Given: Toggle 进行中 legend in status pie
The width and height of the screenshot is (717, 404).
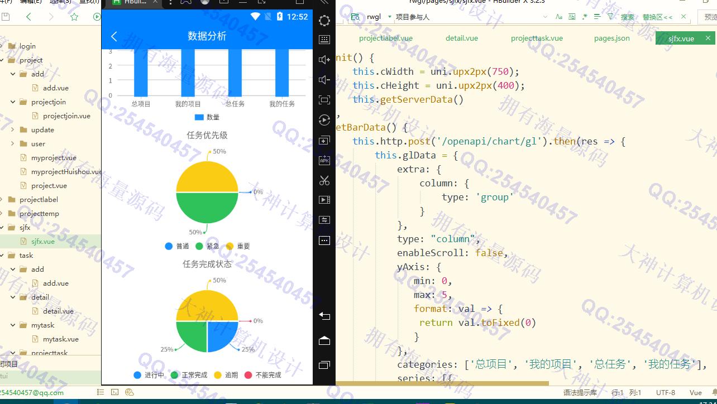Looking at the screenshot, I should pos(149,375).
